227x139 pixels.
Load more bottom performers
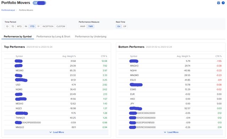(171, 132)
